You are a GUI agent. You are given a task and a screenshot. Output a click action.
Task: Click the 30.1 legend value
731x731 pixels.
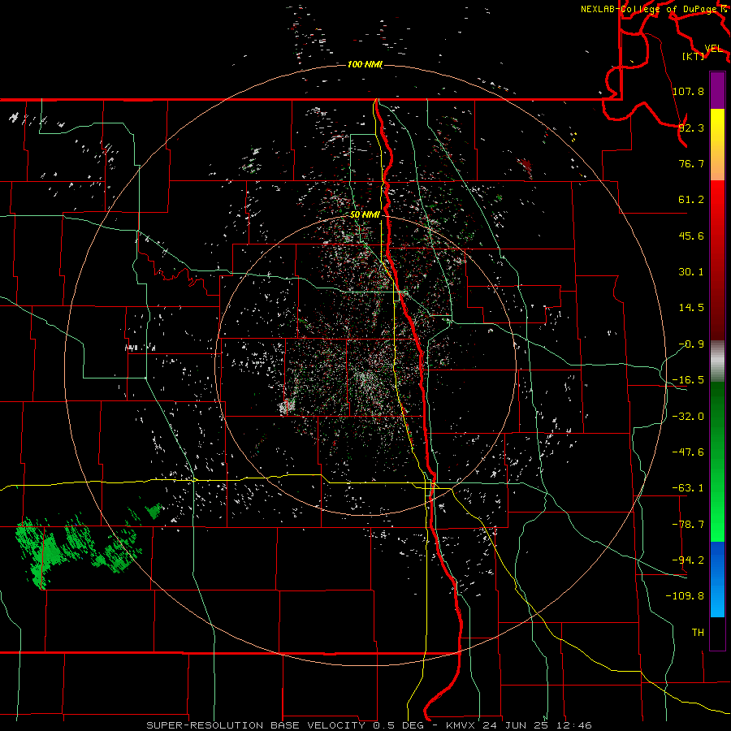691,272
